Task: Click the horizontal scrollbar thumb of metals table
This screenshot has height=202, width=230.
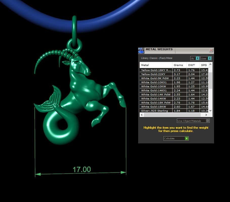Action: tap(172, 115)
